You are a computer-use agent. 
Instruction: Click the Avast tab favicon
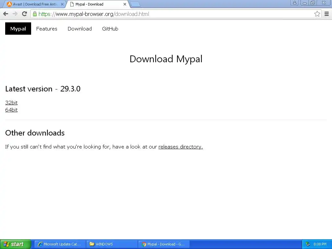click(9, 4)
